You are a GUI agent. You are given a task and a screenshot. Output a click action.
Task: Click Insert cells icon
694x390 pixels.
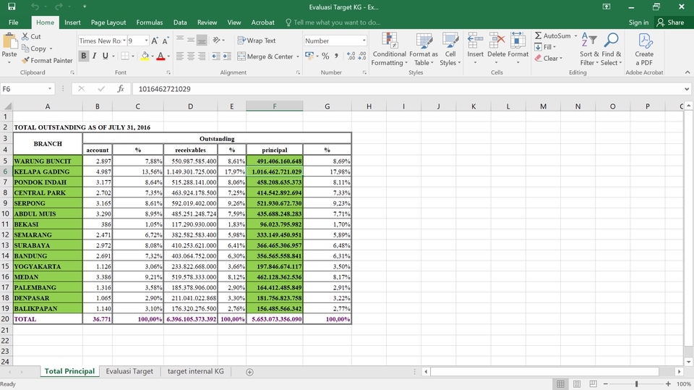click(x=476, y=41)
